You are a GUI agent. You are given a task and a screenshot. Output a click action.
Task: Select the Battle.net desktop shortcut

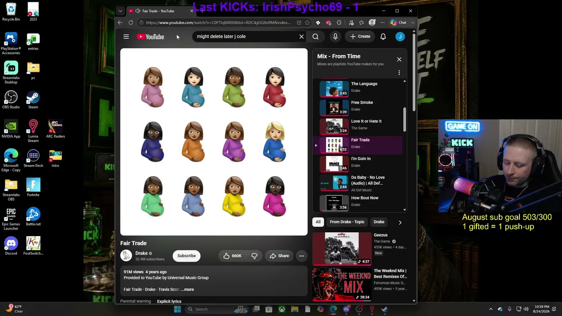pos(33,216)
